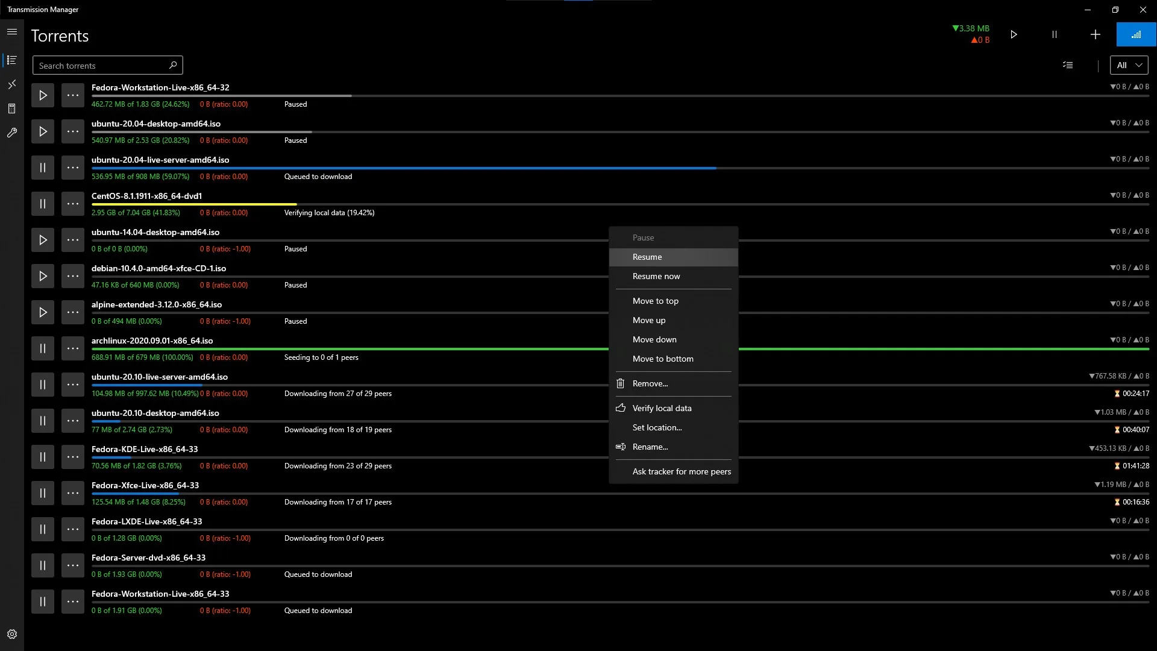Open more options for Fedora-Server-dvd-x86_64-33

(x=73, y=565)
